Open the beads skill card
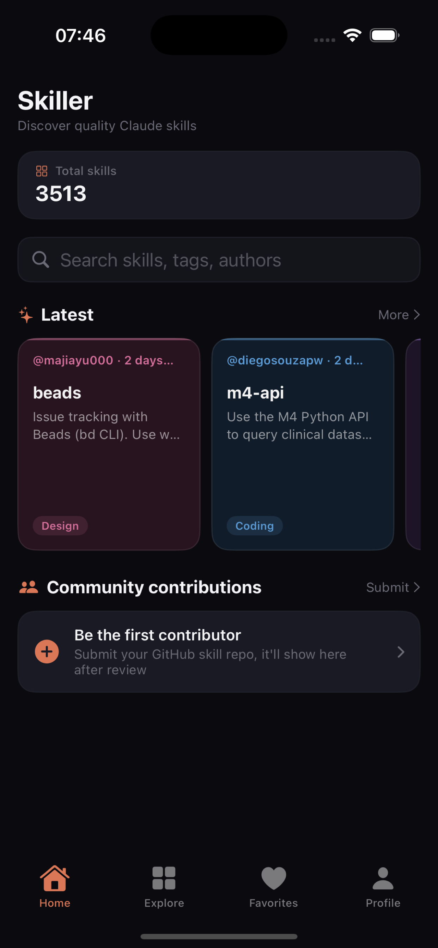This screenshot has width=438, height=948. tap(109, 444)
